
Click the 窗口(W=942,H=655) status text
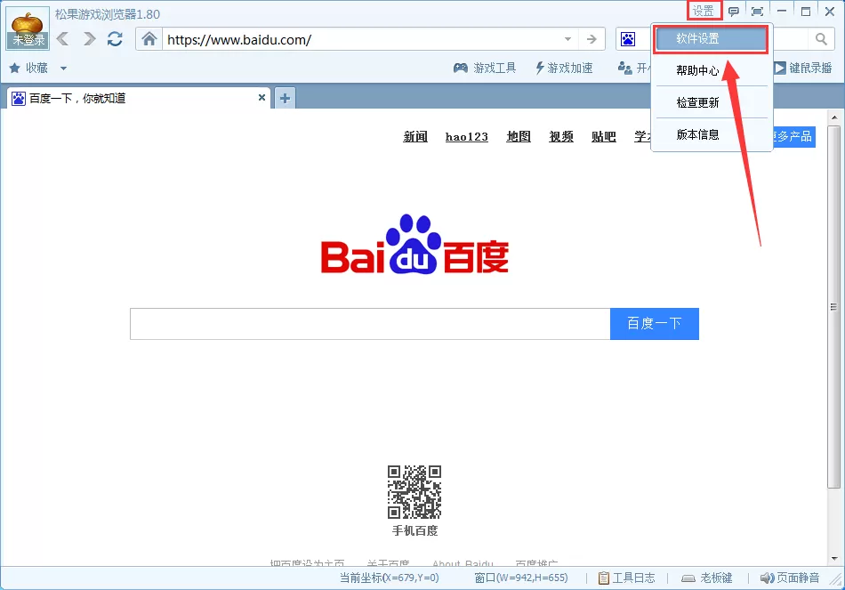tap(521, 578)
